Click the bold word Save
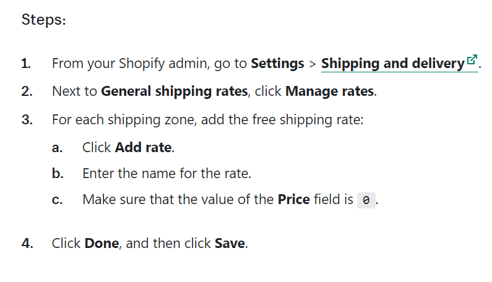This screenshot has height=282, width=492. click(x=230, y=244)
